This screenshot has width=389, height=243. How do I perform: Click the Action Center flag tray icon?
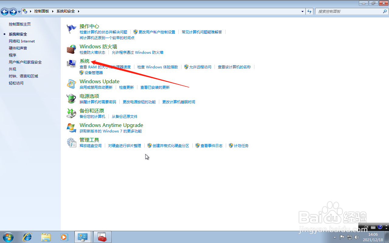tap(342, 237)
